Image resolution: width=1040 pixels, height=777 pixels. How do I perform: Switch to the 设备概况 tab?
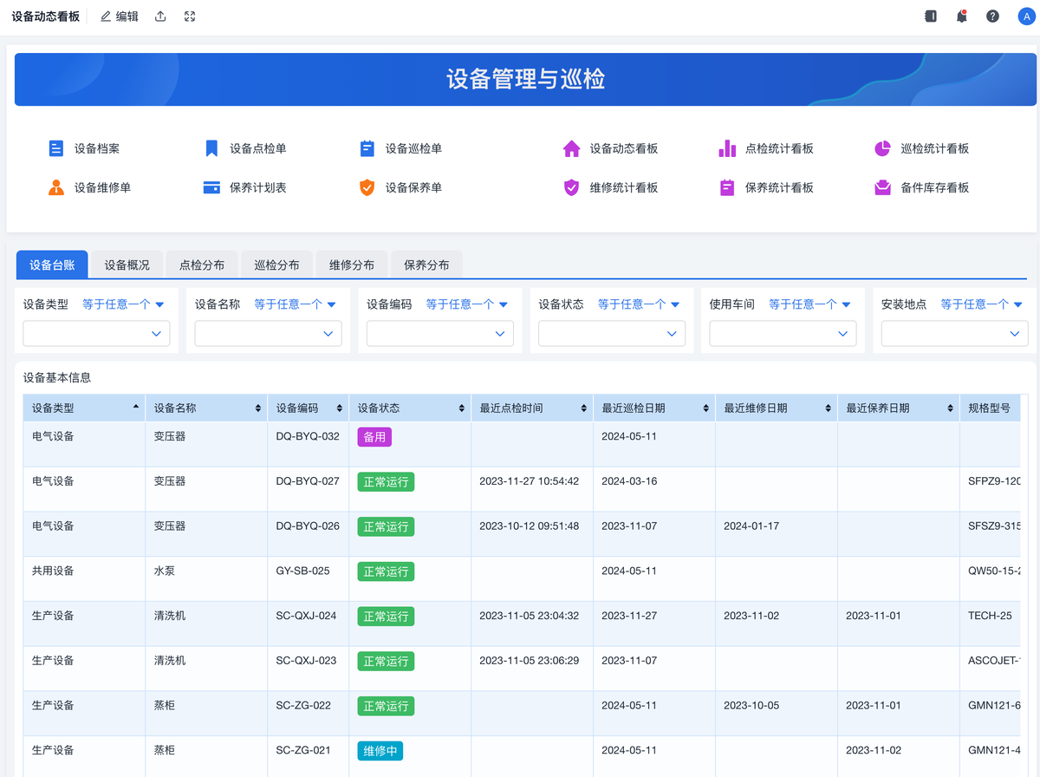point(127,264)
